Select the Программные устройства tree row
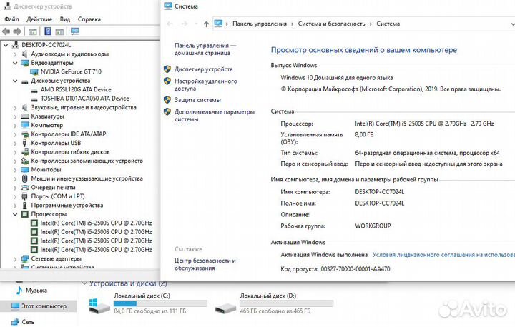This screenshot has height=327, width=515. click(67, 206)
